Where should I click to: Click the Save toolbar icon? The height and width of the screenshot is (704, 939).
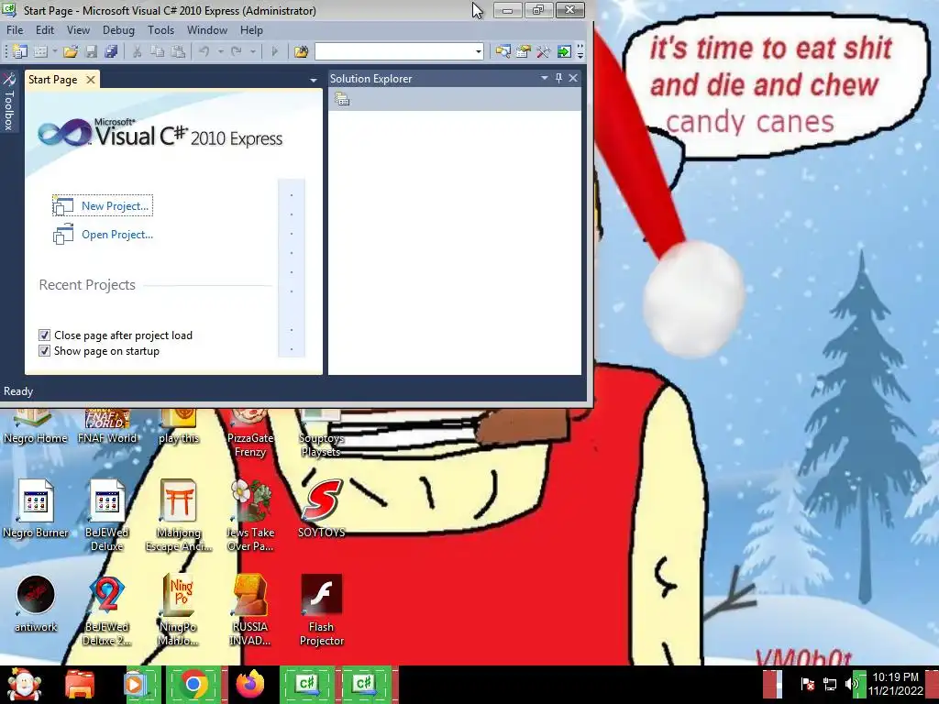pos(91,52)
